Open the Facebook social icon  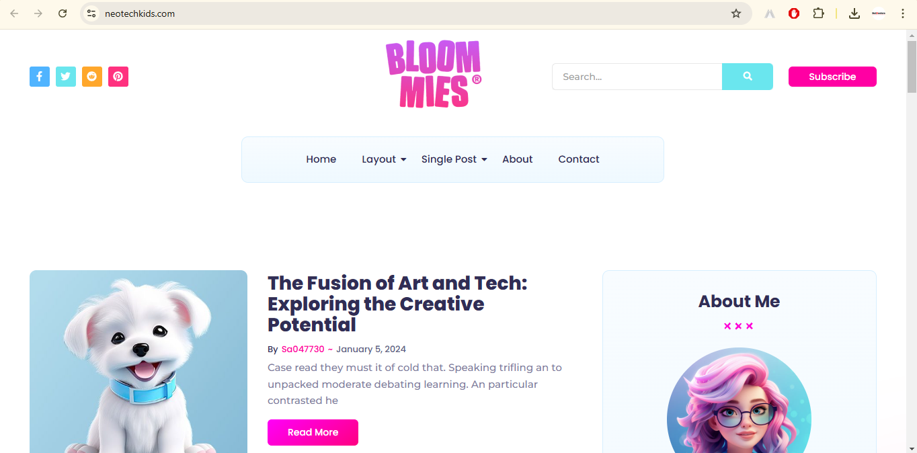(x=40, y=77)
